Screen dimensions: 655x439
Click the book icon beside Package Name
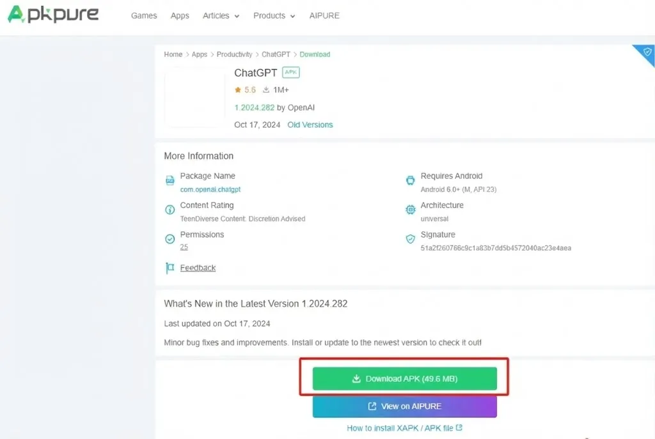pos(170,180)
